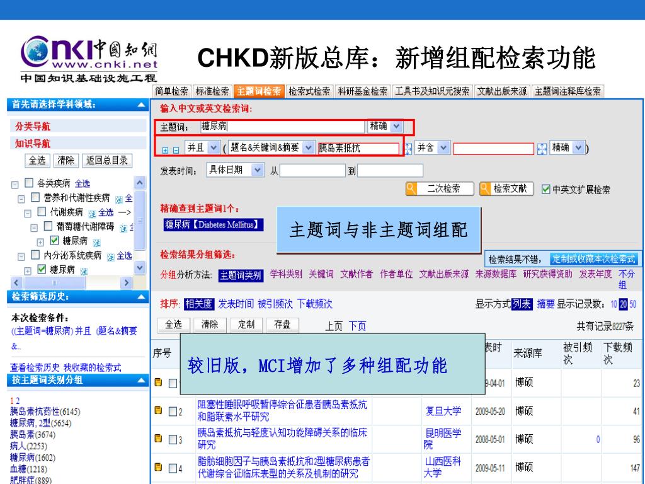Uncheck 糖尿病 under 葡萄糖代谢障碍
Screen dimensions: 645x484
[x=54, y=240]
